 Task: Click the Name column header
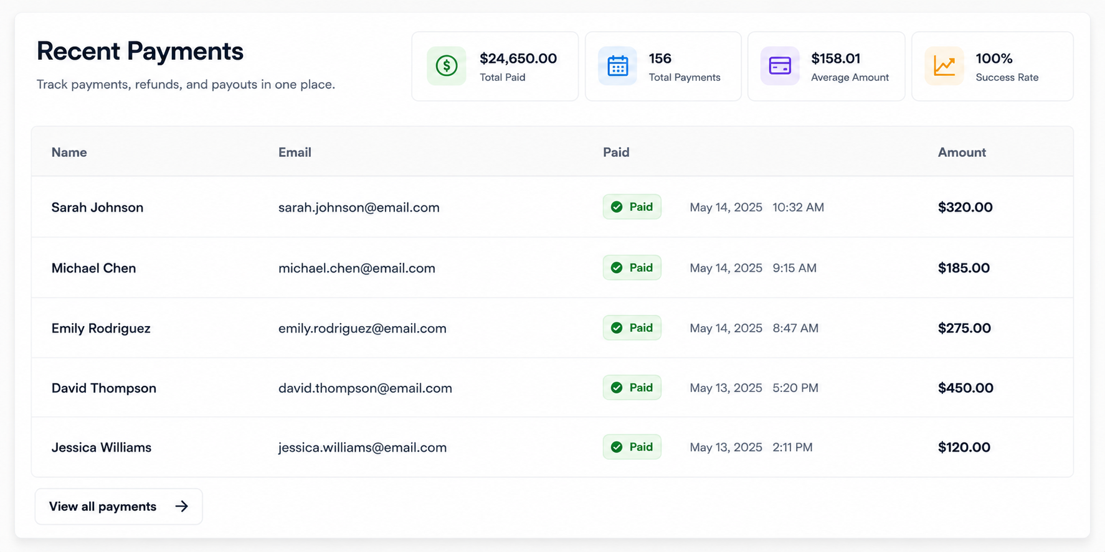69,152
